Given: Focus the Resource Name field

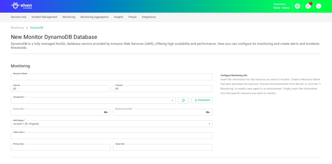Looking at the screenshot, I should click(112, 77).
